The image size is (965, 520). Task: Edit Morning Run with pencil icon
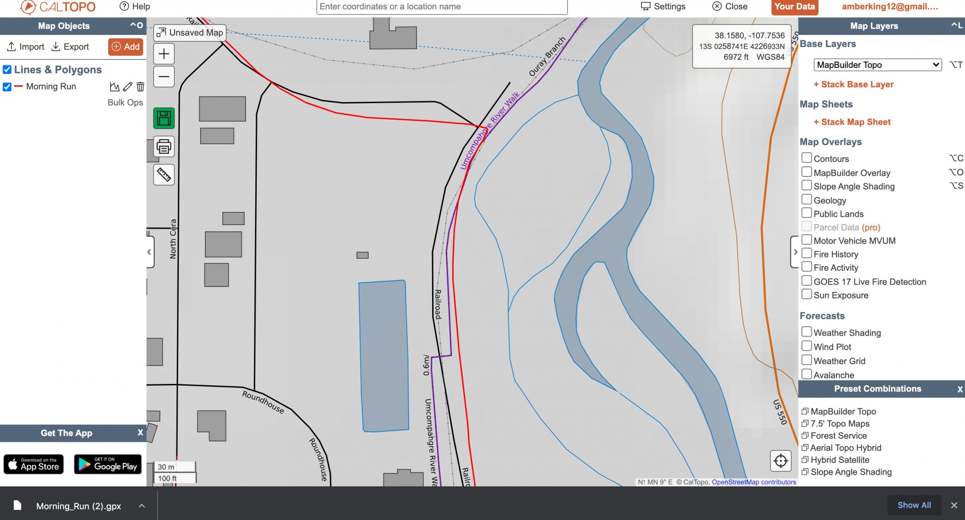coord(128,87)
